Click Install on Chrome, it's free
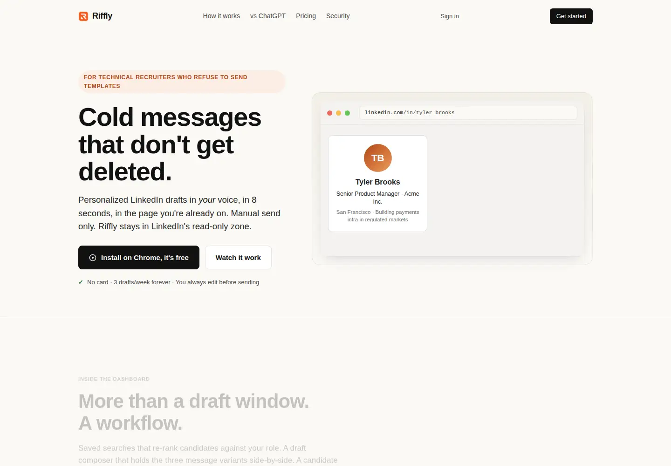The width and height of the screenshot is (671, 466). coord(139,258)
